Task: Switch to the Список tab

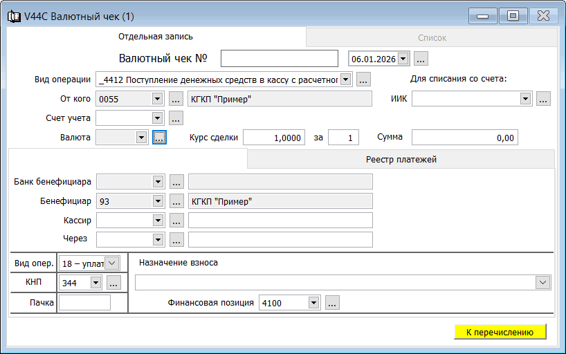Action: [x=432, y=38]
